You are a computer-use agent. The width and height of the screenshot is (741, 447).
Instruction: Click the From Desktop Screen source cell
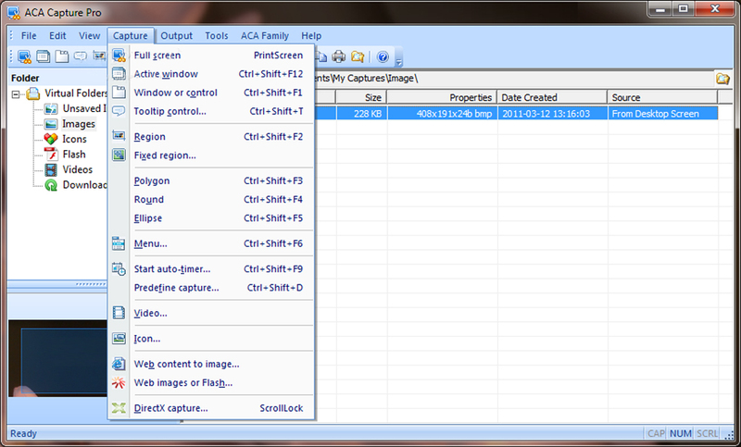[662, 113]
